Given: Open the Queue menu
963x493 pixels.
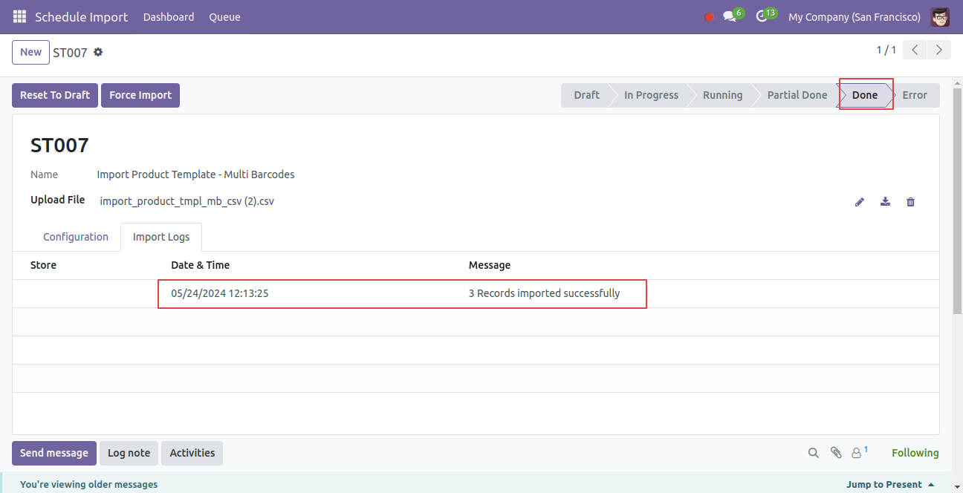Looking at the screenshot, I should [224, 17].
